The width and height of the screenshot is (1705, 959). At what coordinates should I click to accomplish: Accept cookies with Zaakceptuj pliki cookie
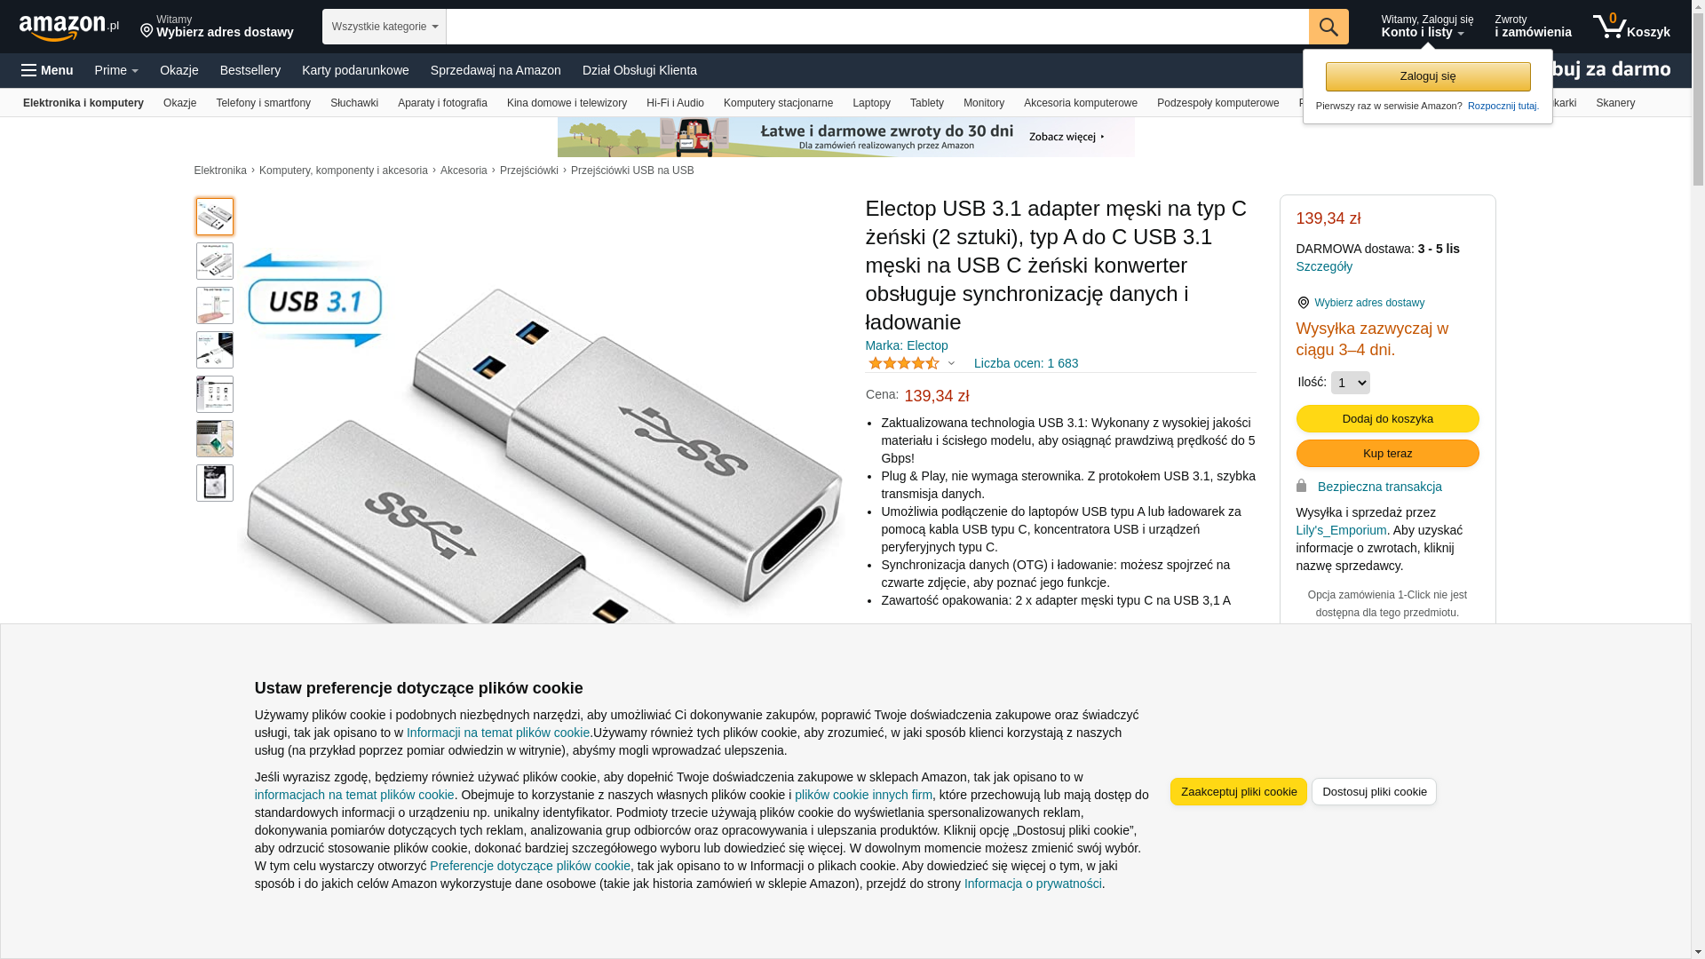1239,792
